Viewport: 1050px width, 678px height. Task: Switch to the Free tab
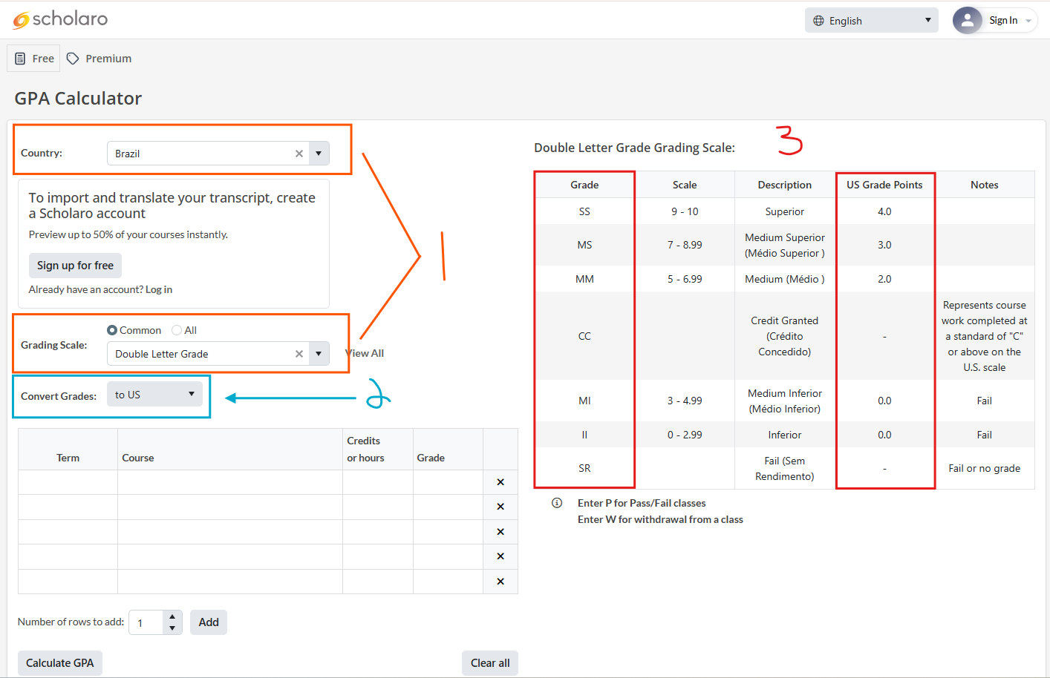point(34,59)
